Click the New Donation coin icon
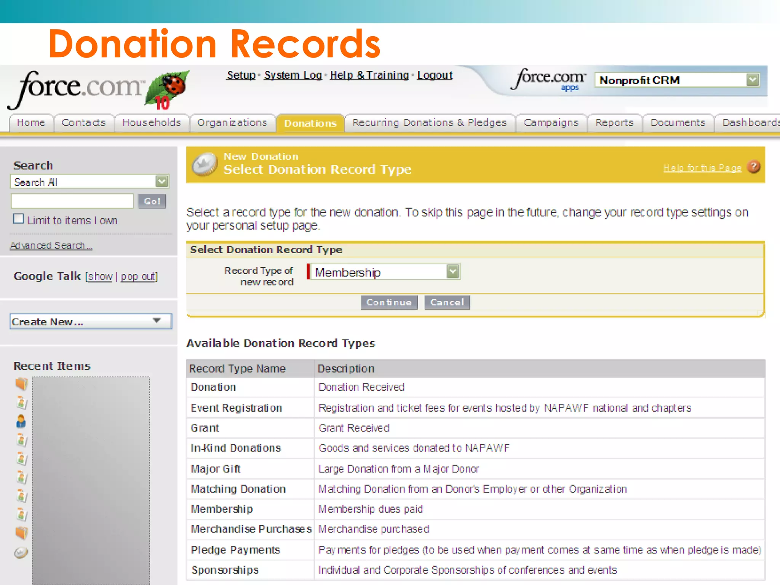This screenshot has height=585, width=780. point(205,165)
